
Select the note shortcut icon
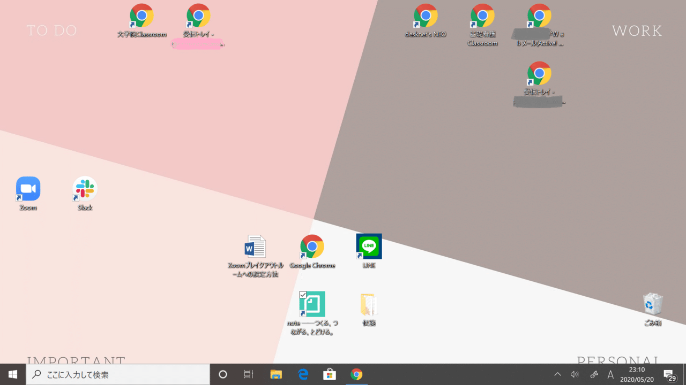click(x=312, y=313)
